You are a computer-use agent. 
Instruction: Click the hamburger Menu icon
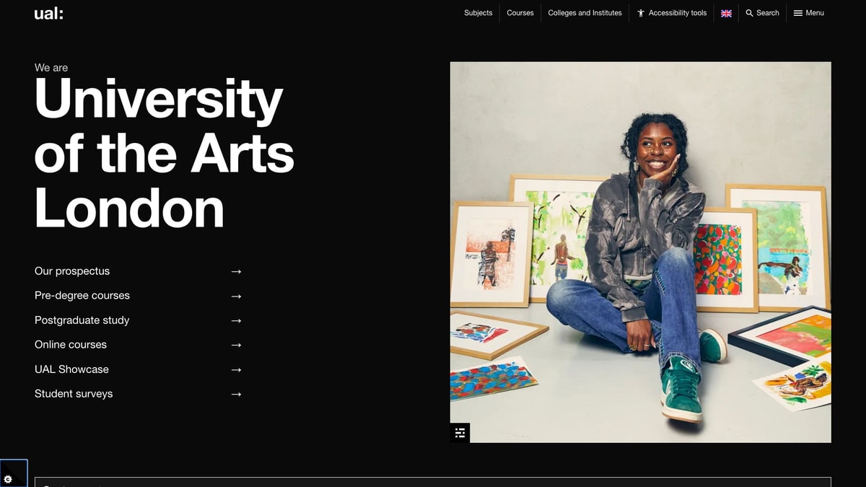[797, 13]
